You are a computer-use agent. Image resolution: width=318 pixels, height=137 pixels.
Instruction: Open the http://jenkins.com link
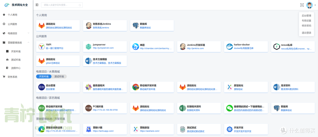[195, 48]
